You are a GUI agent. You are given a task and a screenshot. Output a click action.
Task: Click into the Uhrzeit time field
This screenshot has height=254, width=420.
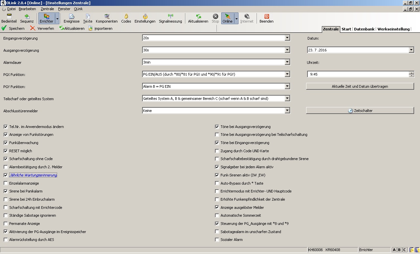(358, 74)
